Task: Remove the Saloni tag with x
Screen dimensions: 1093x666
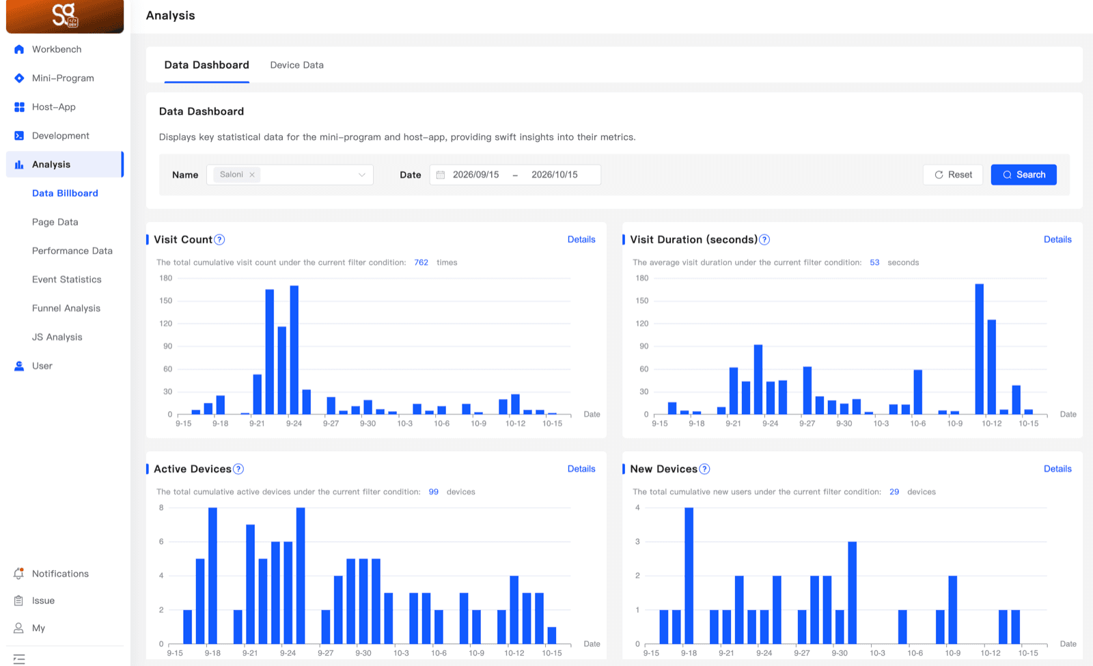Action: point(252,175)
